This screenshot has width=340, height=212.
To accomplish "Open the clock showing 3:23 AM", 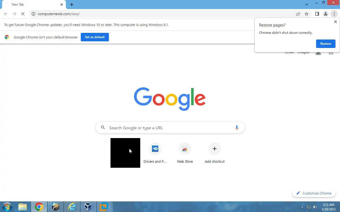I will coord(328,207).
